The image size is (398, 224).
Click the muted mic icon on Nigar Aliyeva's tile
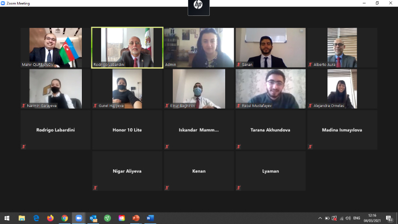point(95,188)
